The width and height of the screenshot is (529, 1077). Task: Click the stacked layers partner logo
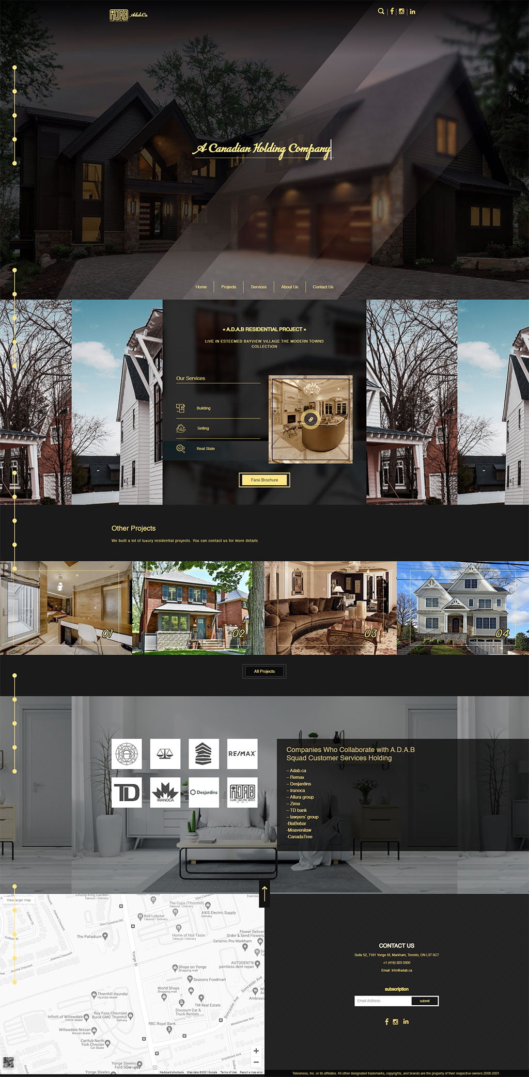tap(204, 754)
